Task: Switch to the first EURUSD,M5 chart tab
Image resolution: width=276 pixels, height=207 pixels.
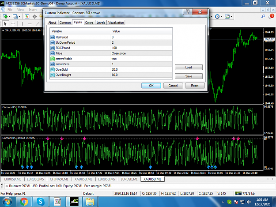Action: [13, 179]
